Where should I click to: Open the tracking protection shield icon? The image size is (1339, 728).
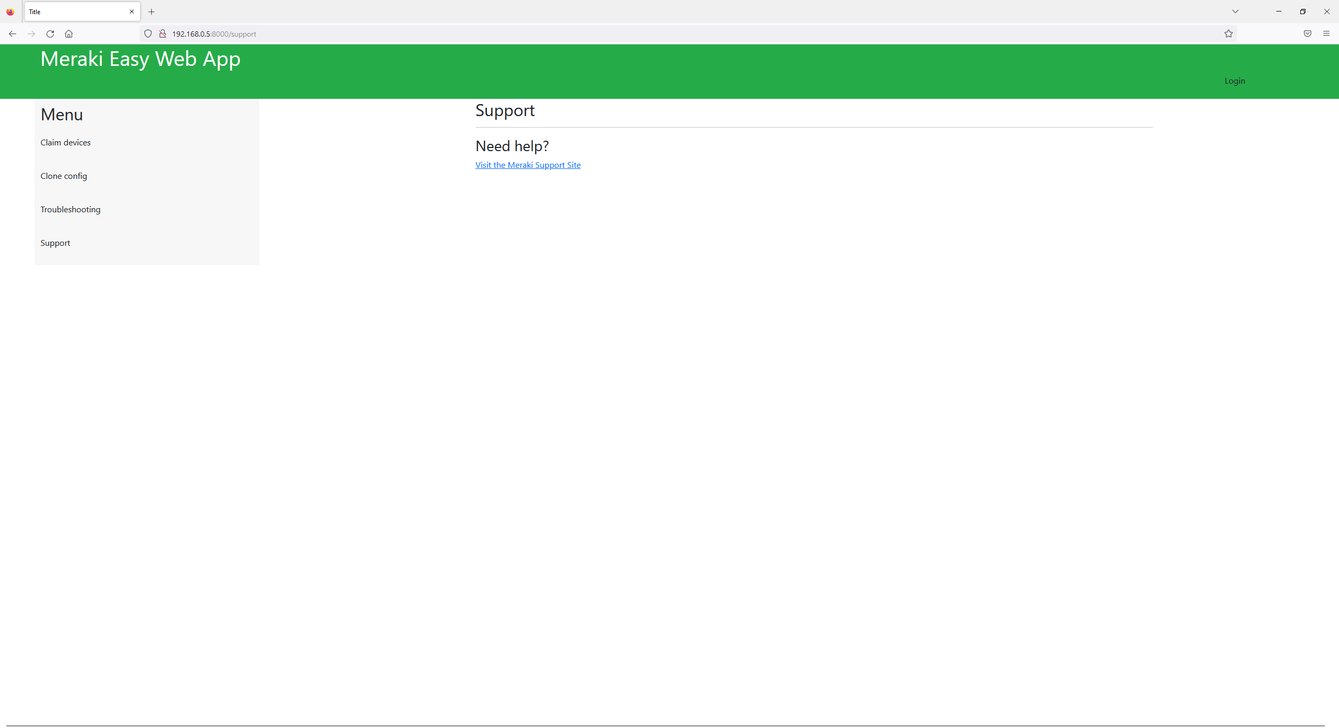coord(148,34)
